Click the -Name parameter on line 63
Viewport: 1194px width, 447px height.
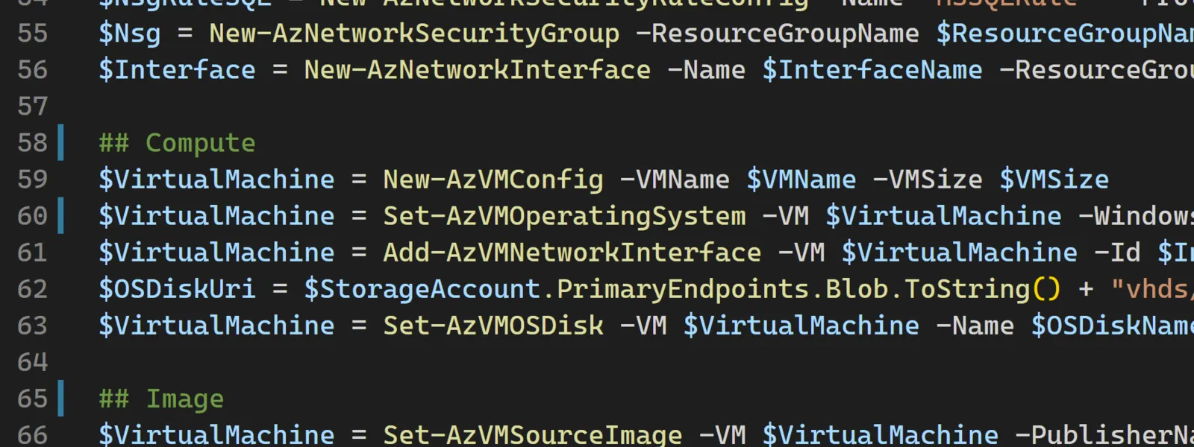[975, 326]
